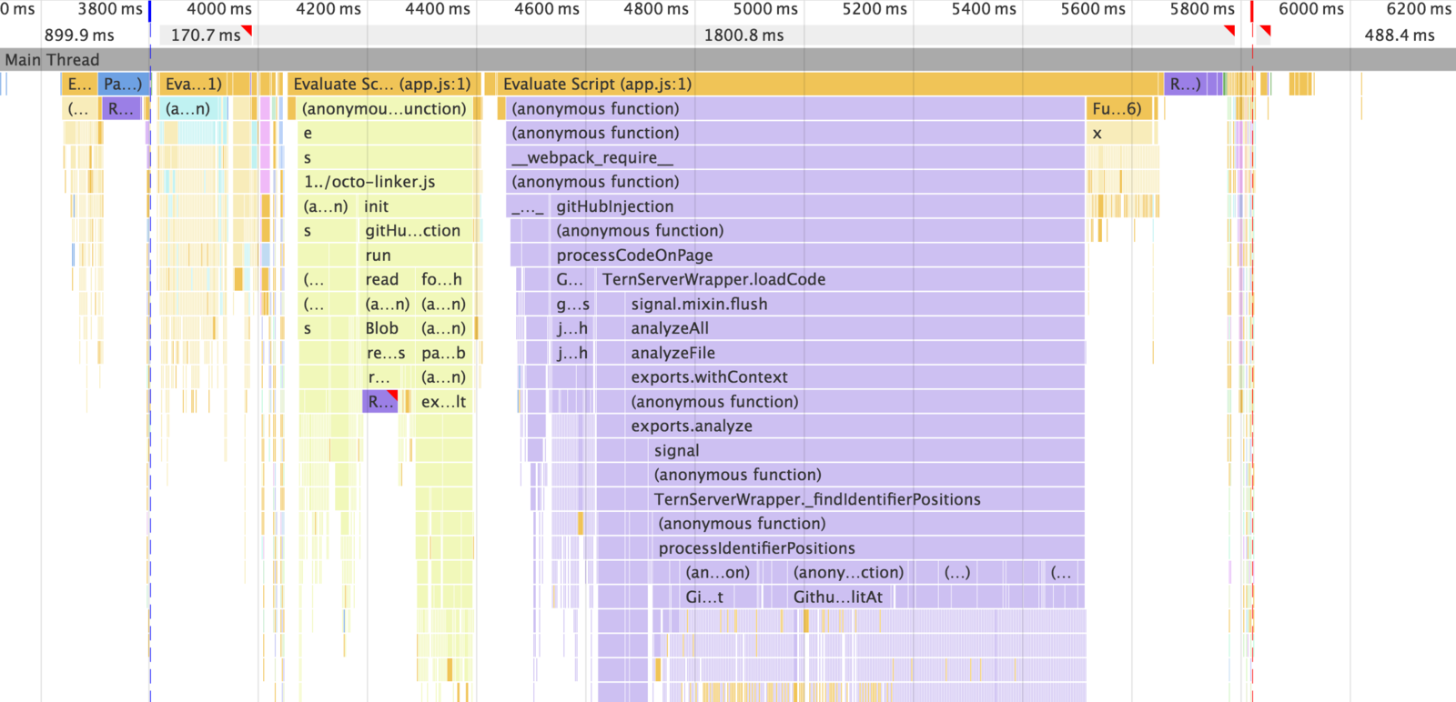Click the 'pa…b' call frame

(444, 353)
